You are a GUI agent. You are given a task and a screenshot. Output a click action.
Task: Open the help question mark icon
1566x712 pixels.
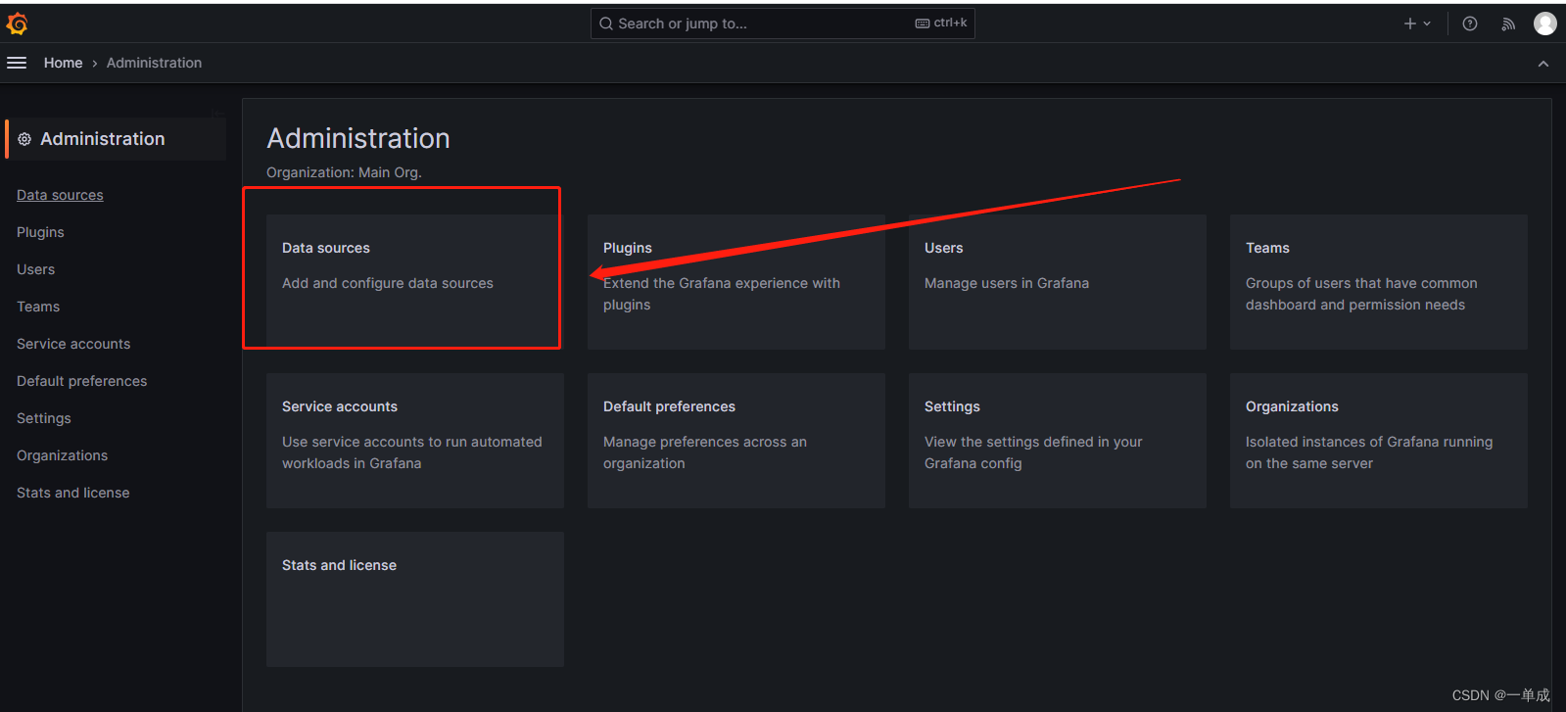point(1470,24)
